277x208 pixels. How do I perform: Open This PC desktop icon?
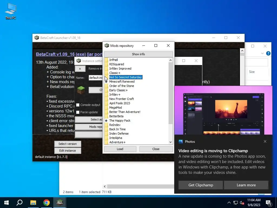point(11,11)
